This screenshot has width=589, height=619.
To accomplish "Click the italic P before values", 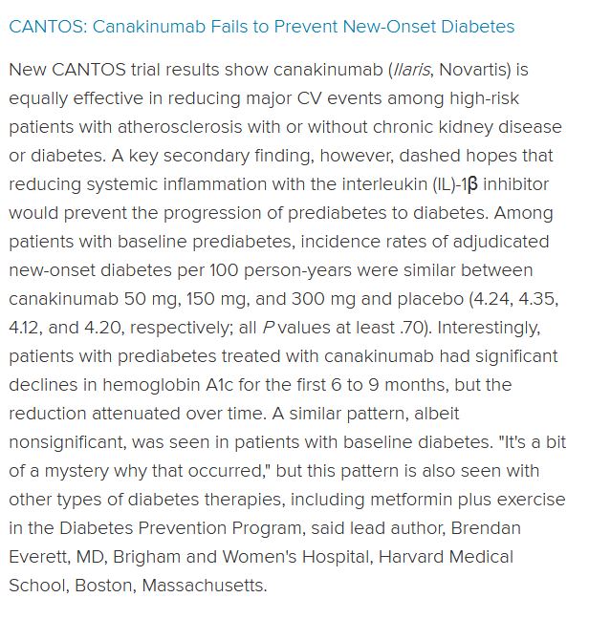I will coord(269,328).
